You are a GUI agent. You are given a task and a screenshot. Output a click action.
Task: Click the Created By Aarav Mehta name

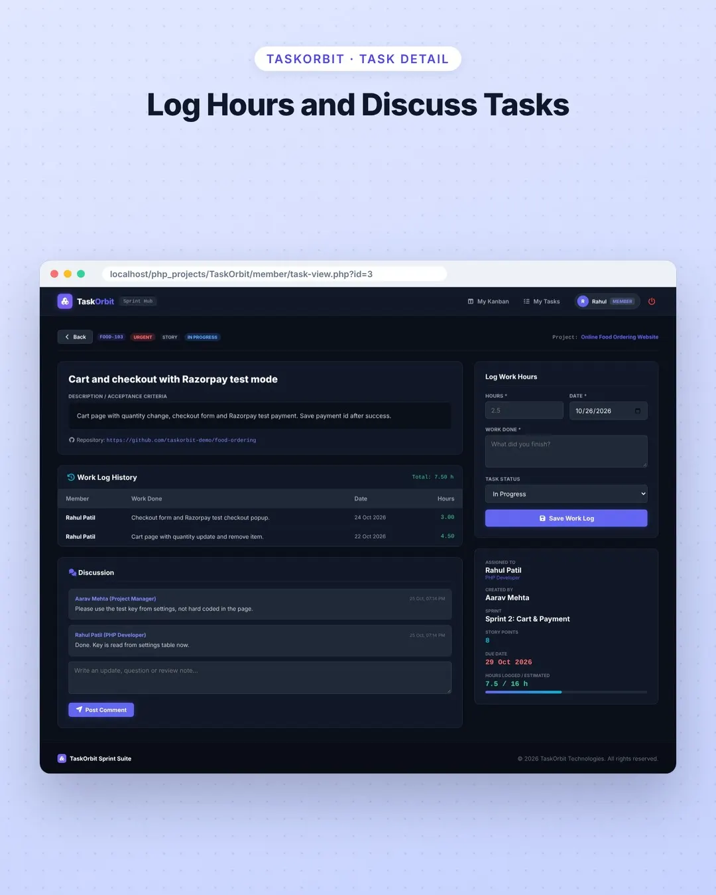click(x=507, y=598)
